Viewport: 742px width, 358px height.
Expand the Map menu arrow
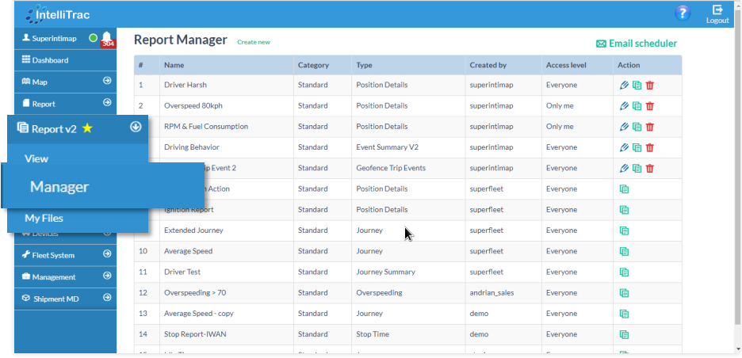point(107,82)
